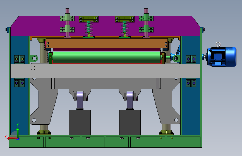Select the left dark grey block
Screen dimensions: 242x156
click(80, 122)
